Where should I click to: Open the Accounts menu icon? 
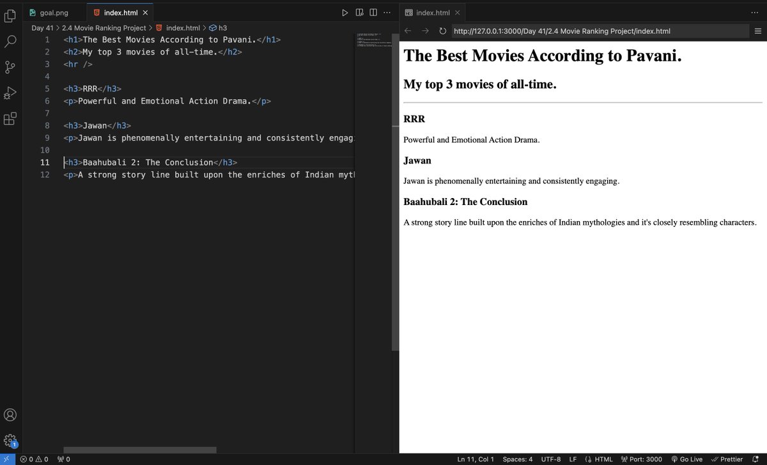(10, 415)
